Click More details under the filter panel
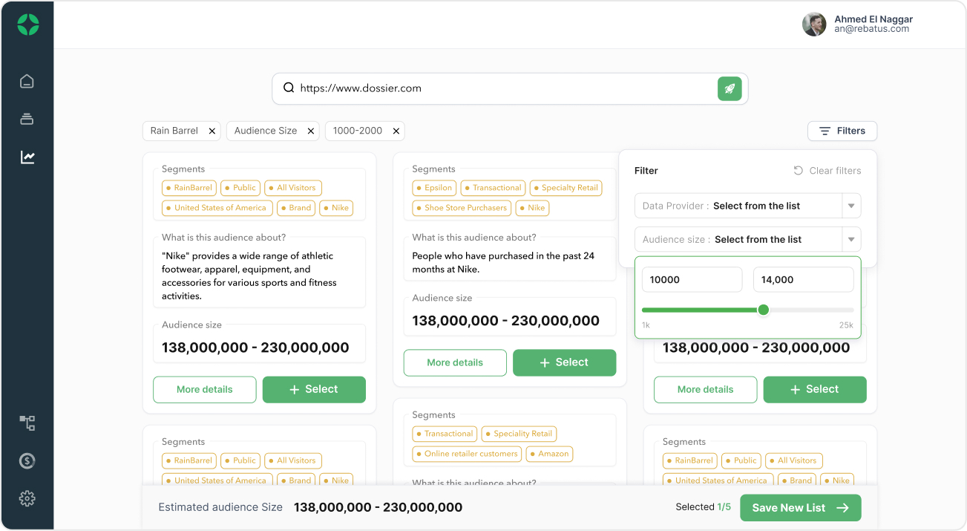The image size is (967, 531). (x=706, y=389)
